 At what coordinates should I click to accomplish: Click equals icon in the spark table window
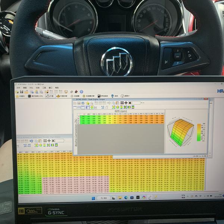pos(45,141)
